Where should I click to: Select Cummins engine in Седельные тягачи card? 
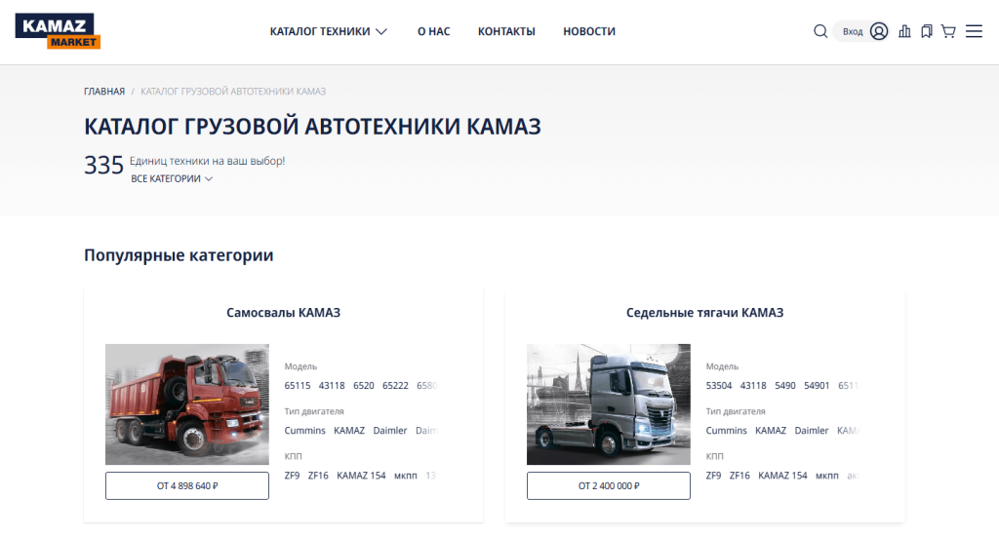click(x=726, y=431)
